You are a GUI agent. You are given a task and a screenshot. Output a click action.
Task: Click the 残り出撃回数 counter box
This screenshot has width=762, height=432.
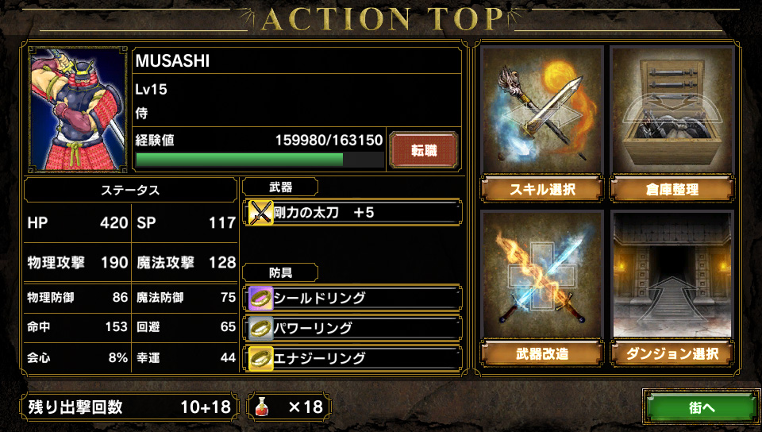tap(129, 407)
